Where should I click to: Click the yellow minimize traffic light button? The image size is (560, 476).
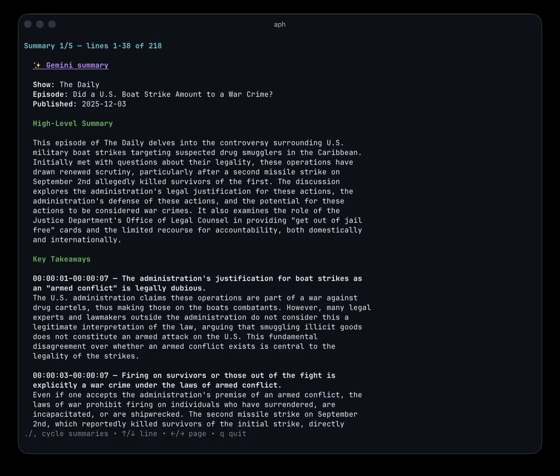coord(40,24)
